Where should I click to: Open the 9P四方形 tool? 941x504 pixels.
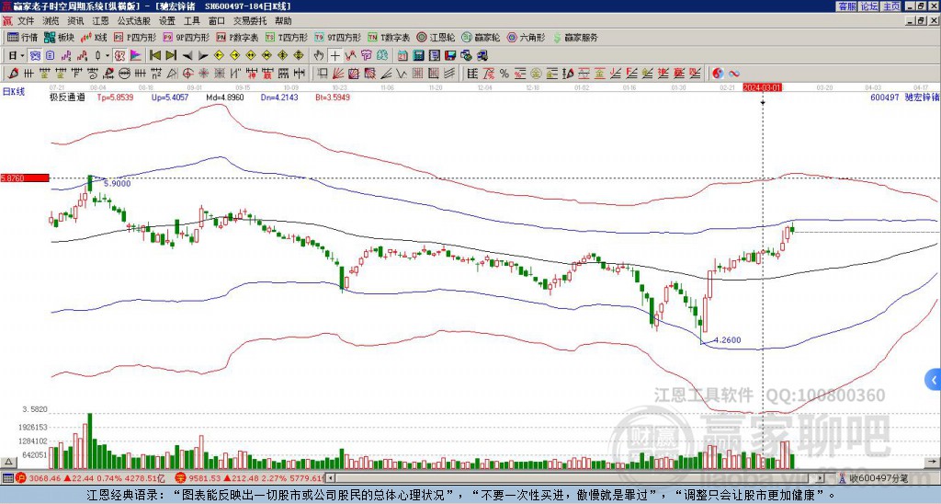click(x=187, y=37)
